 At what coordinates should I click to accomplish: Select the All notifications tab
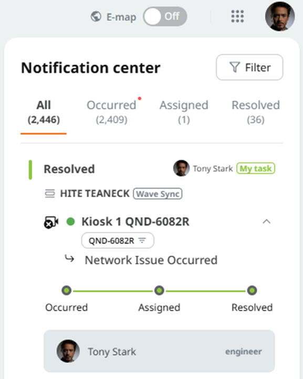point(44,112)
